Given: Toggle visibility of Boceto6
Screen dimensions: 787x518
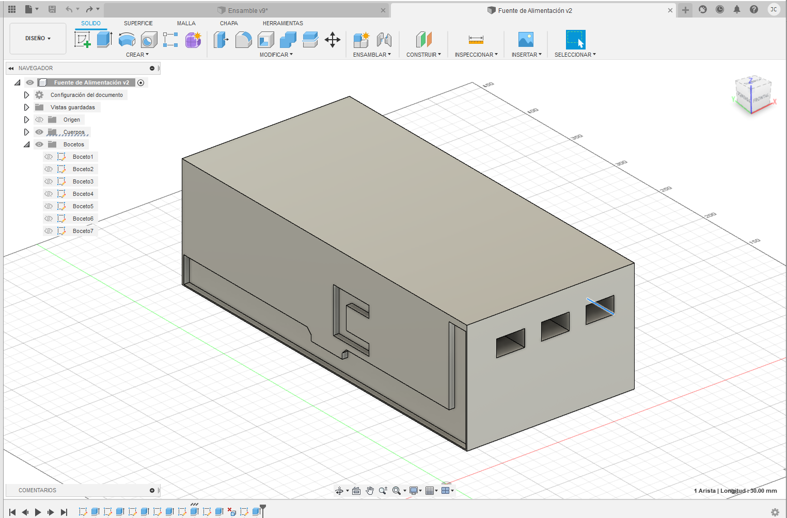Looking at the screenshot, I should (49, 219).
